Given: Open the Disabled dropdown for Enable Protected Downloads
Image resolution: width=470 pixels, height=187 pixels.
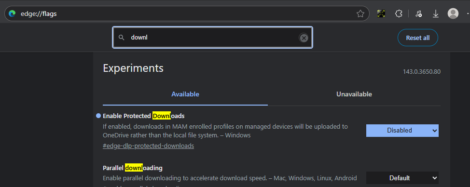Looking at the screenshot, I should (402, 131).
